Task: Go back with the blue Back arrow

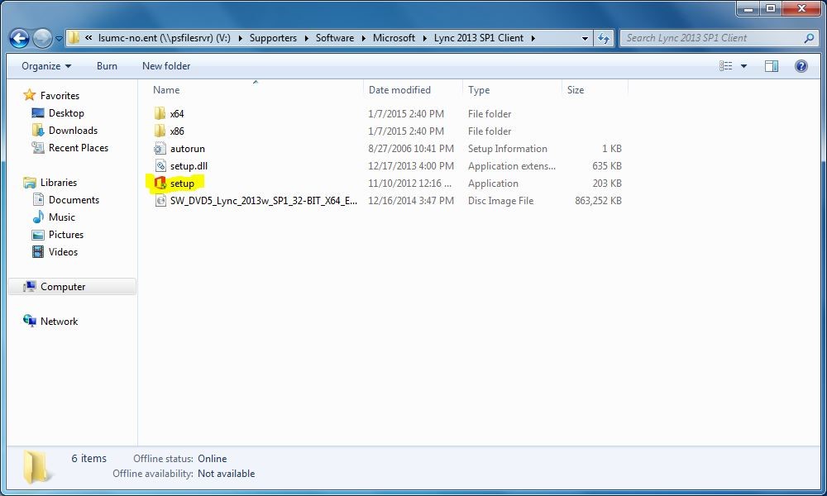Action: (x=20, y=38)
